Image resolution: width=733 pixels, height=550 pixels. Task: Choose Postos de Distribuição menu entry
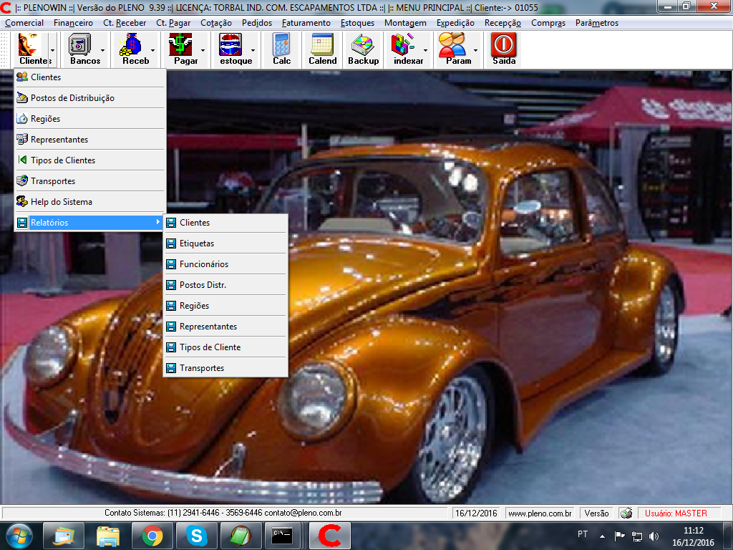point(72,98)
